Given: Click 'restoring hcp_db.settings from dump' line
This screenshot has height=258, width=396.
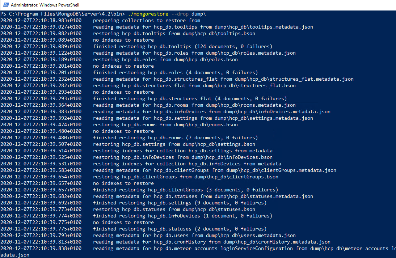Looking at the screenshot, I should pos(174,144).
